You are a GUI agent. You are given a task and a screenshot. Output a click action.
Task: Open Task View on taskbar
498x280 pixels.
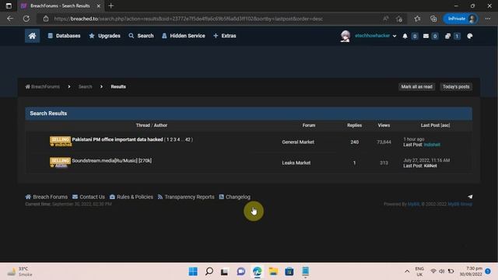[225, 271]
